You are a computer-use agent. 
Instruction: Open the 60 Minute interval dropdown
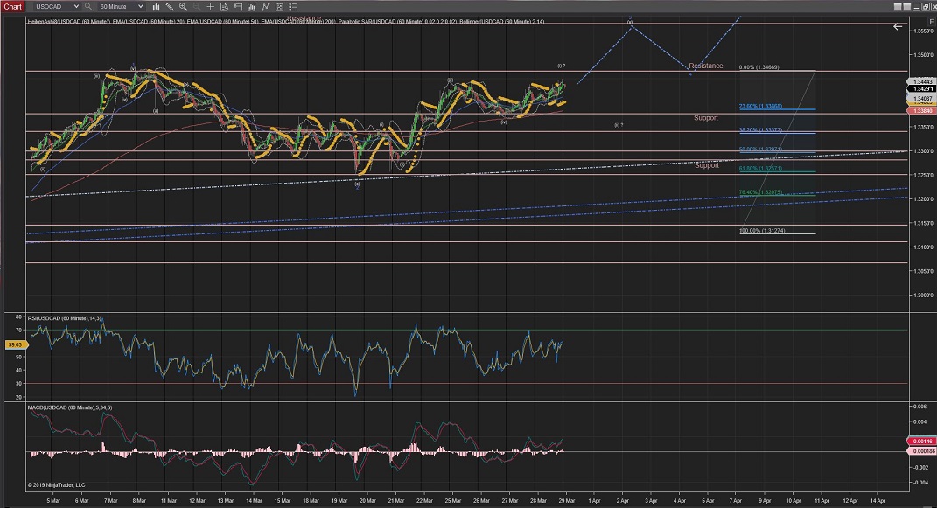[x=122, y=7]
